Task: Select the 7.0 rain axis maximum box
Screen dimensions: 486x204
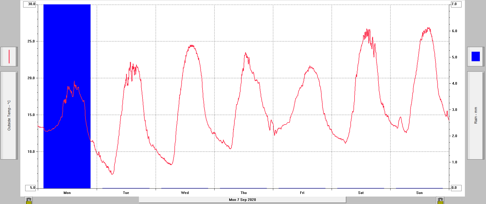Action: pos(456,4)
